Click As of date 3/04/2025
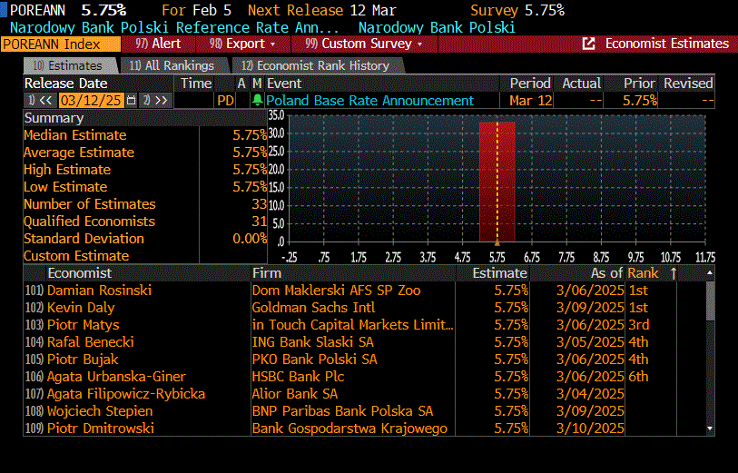 (590, 394)
